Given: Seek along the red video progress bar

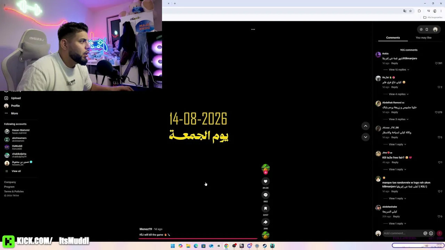Looking at the screenshot, I should (198, 239).
